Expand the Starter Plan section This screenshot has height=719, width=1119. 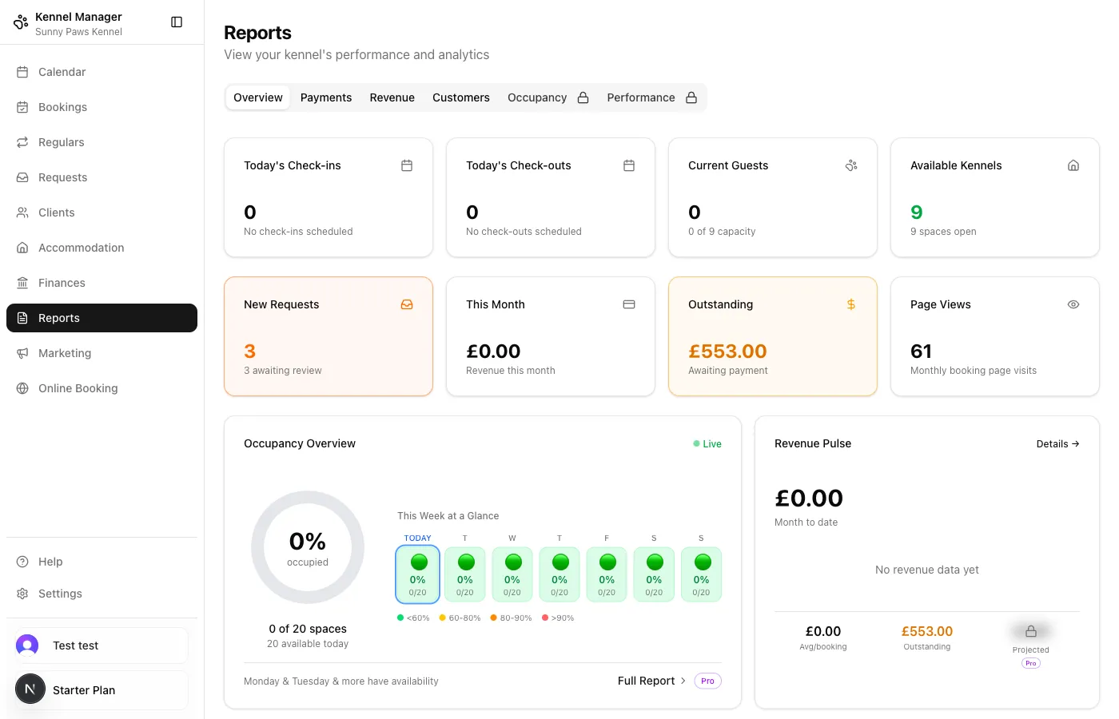point(102,689)
